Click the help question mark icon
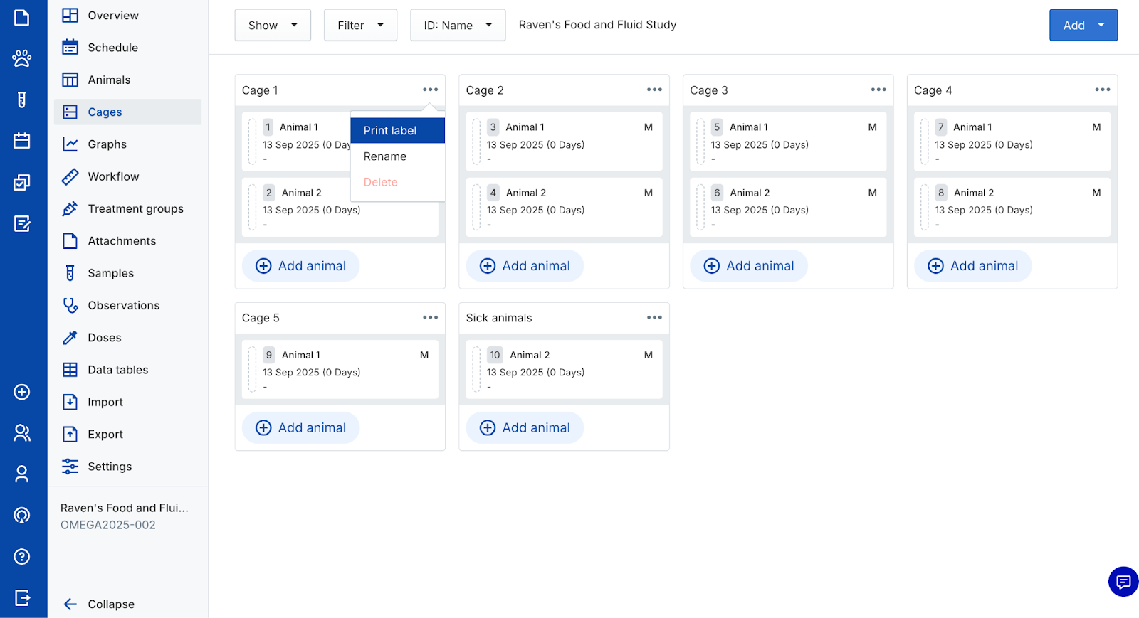The image size is (1139, 618). tap(22, 556)
